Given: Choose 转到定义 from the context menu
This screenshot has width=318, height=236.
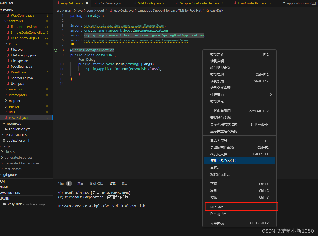Looking at the screenshot, I should 239,55.
